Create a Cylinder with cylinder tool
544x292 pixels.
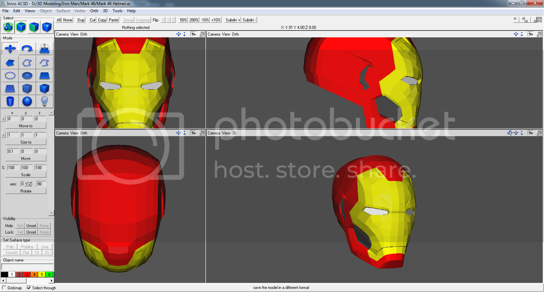point(10,101)
